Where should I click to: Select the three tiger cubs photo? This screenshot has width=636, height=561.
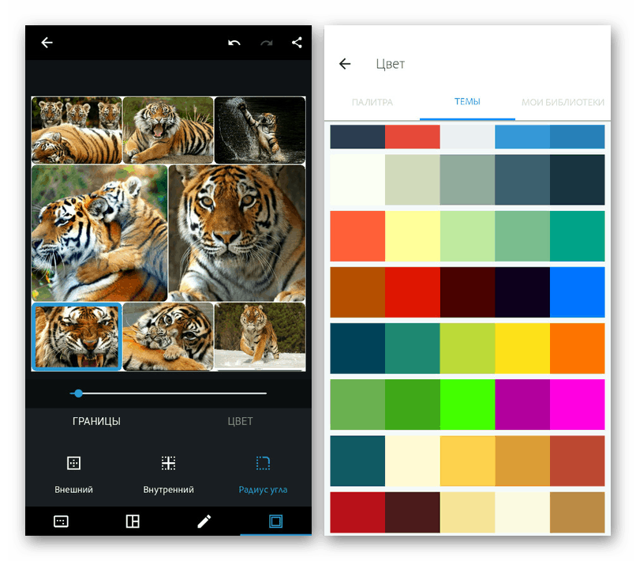click(77, 130)
